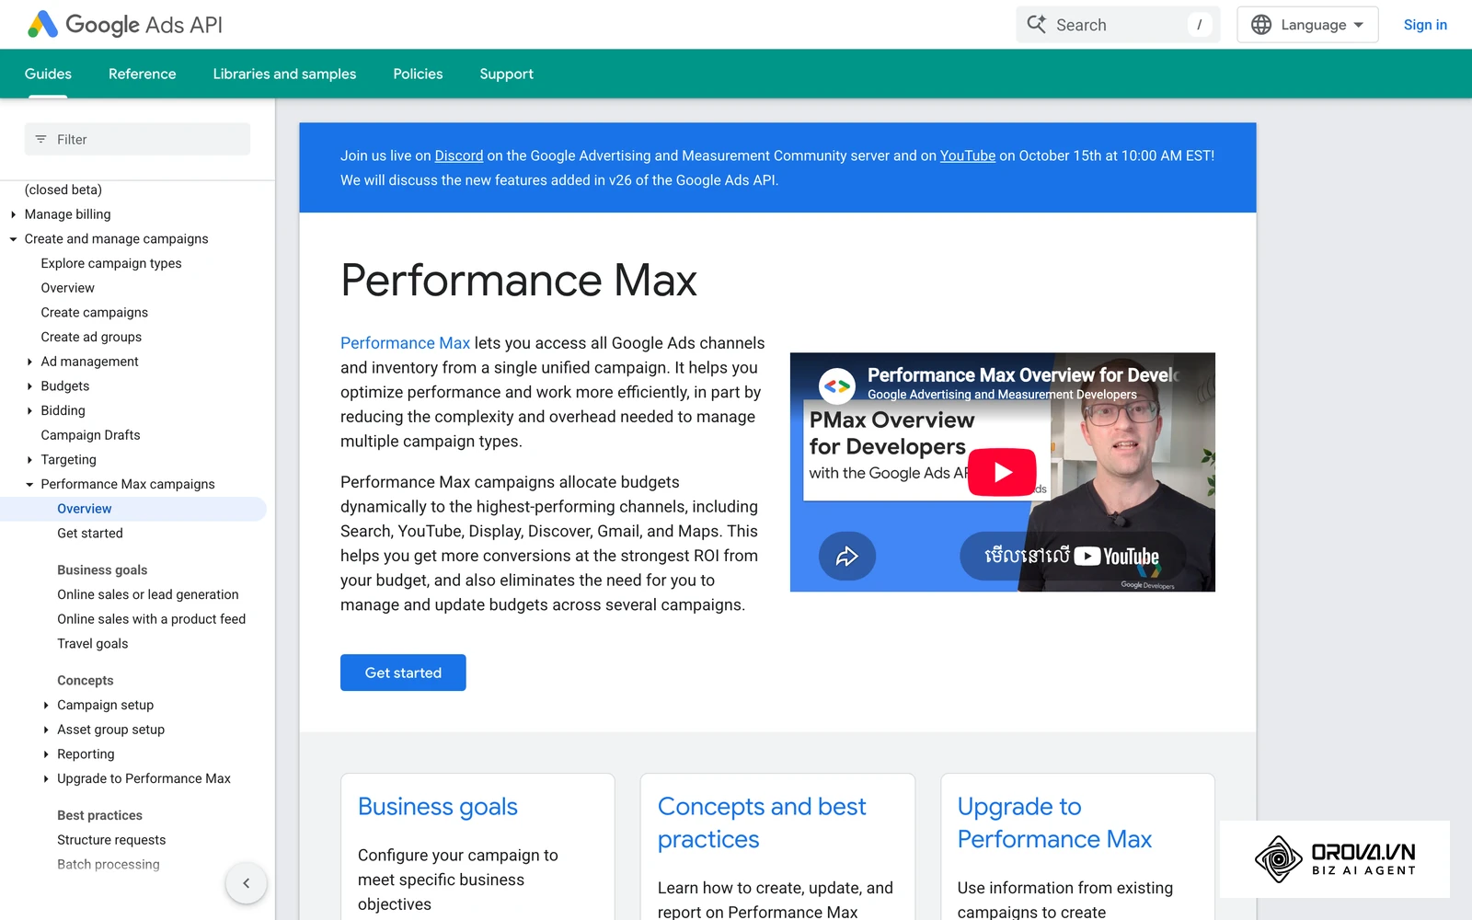Open the Guides tab
Screen dimensions: 1472x920
click(48, 74)
